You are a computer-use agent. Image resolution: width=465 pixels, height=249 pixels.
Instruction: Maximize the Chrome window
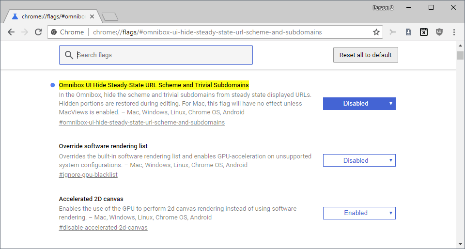coord(431,8)
